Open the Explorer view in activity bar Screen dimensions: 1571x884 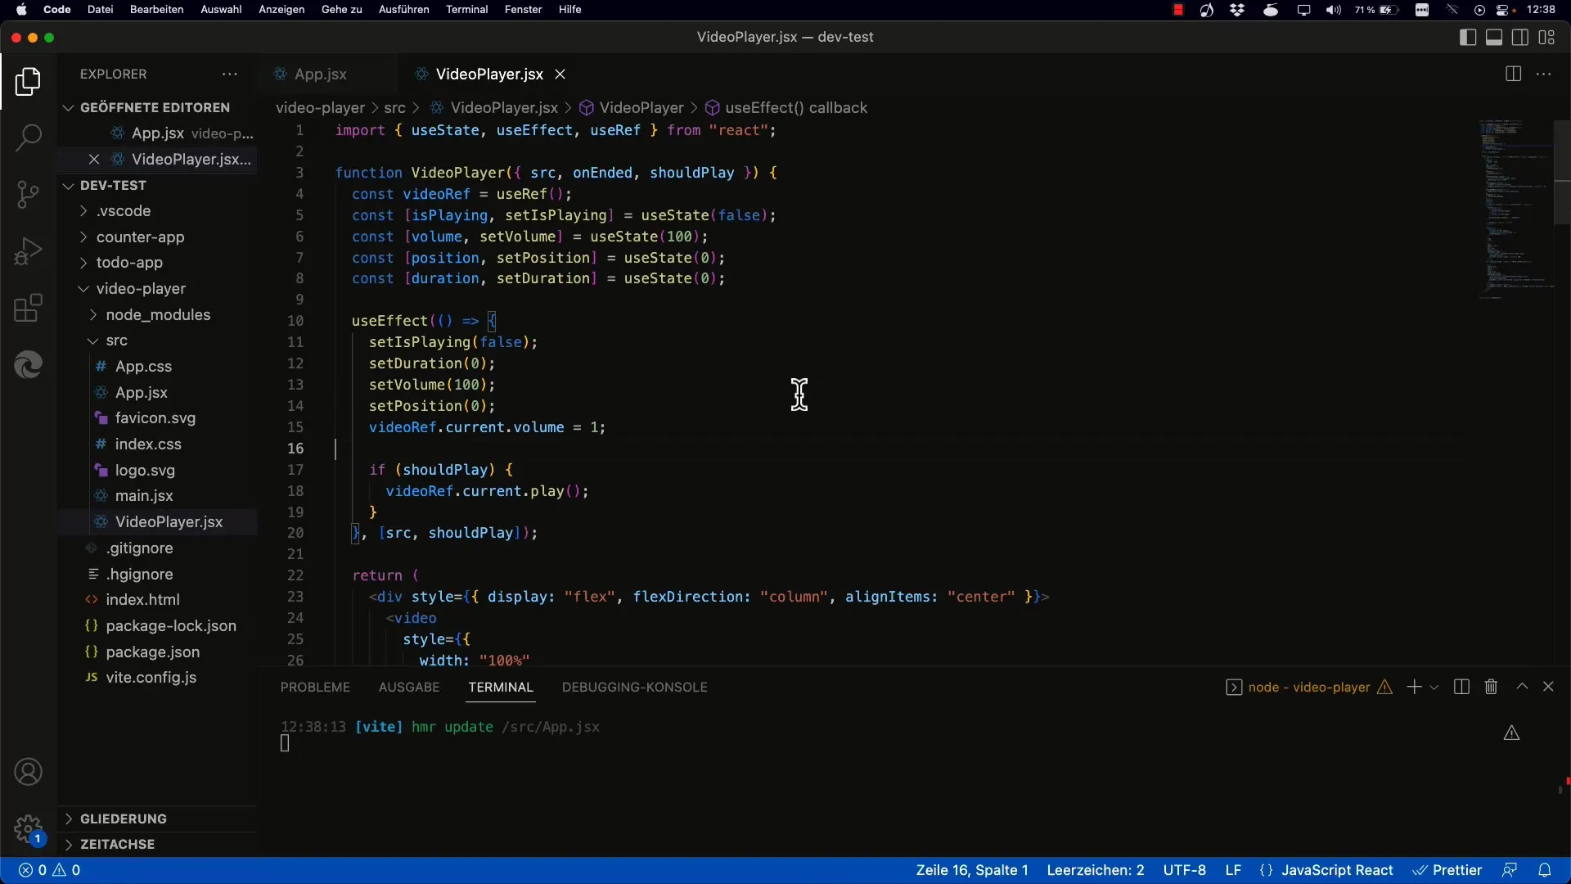pyautogui.click(x=28, y=82)
